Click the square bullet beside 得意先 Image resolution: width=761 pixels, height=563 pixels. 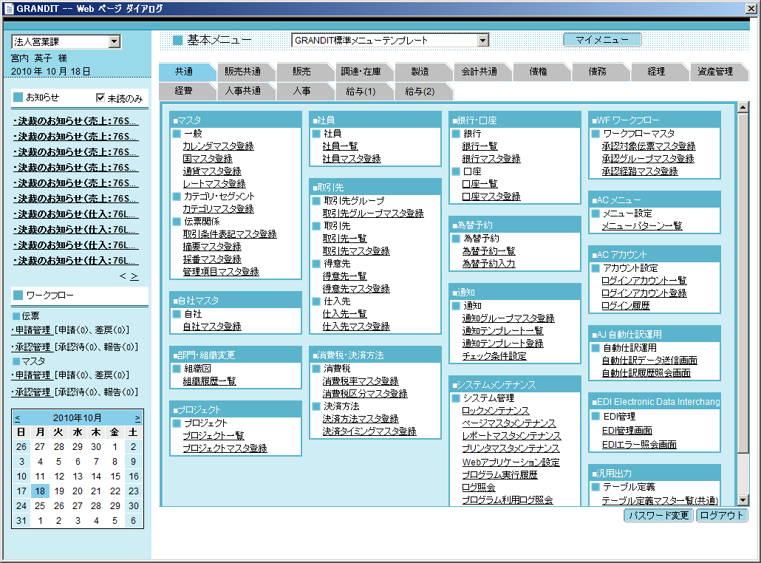pyautogui.click(x=316, y=264)
